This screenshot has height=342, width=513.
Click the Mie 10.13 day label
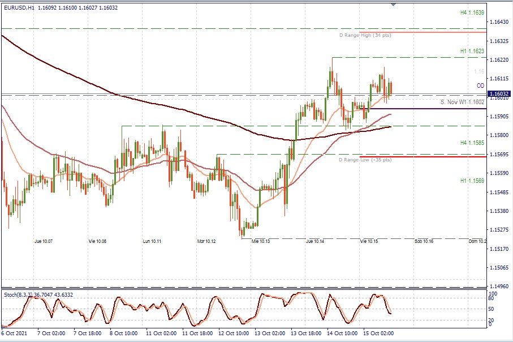click(261, 241)
